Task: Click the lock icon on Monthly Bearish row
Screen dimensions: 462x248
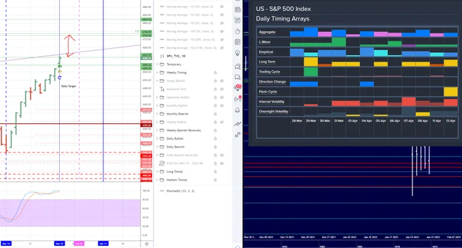Action: 215,114
